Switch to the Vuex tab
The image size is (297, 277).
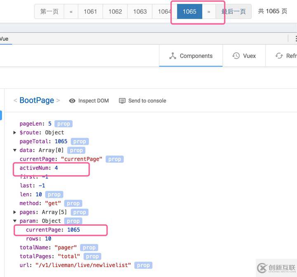pyautogui.click(x=244, y=56)
